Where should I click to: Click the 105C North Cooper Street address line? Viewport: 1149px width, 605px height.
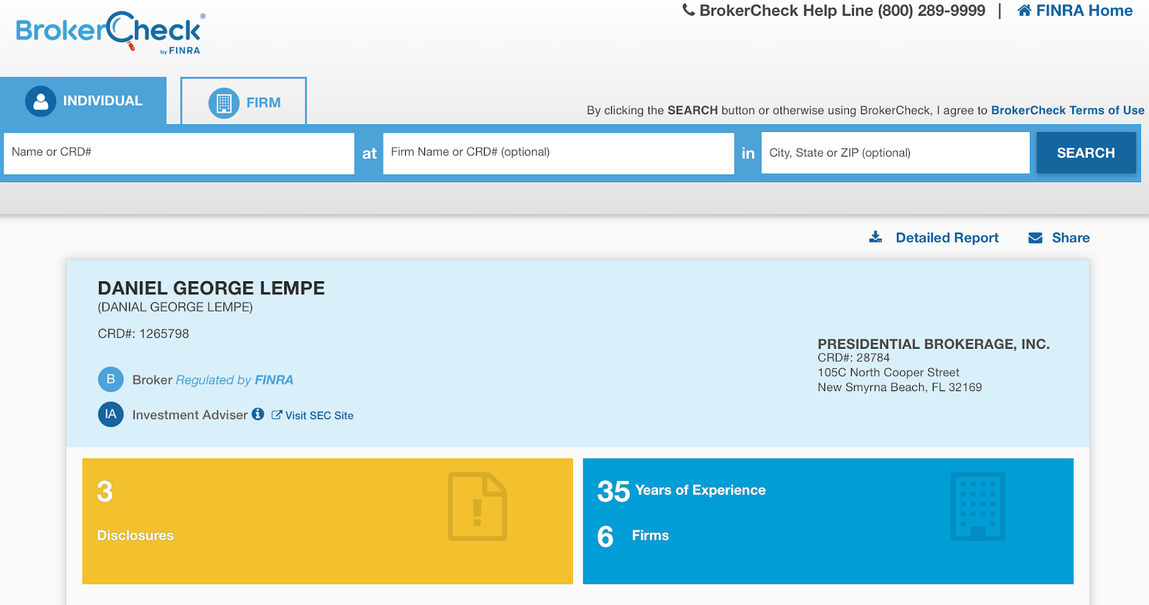click(888, 372)
